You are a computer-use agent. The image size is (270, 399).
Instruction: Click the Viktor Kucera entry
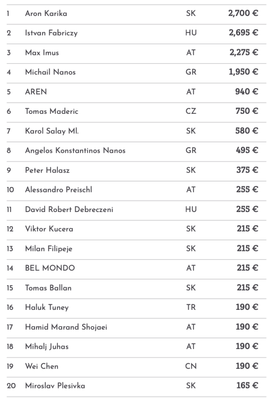(49, 229)
